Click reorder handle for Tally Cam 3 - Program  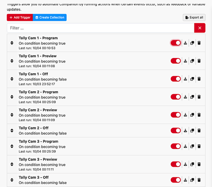tap(12, 146)
